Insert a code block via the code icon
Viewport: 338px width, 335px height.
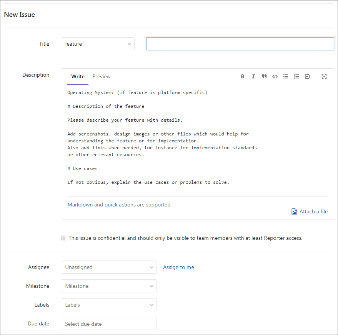(275, 76)
